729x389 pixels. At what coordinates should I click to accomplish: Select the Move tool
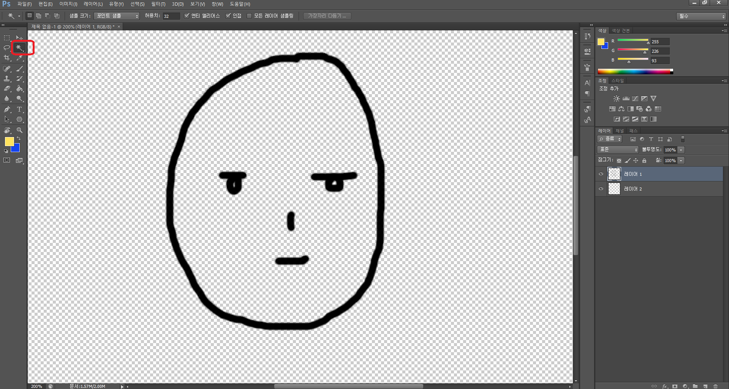click(x=19, y=38)
